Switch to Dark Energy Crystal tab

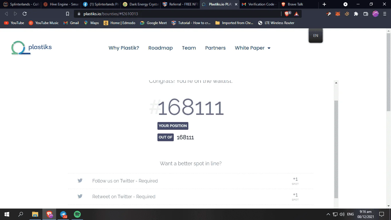(x=141, y=4)
